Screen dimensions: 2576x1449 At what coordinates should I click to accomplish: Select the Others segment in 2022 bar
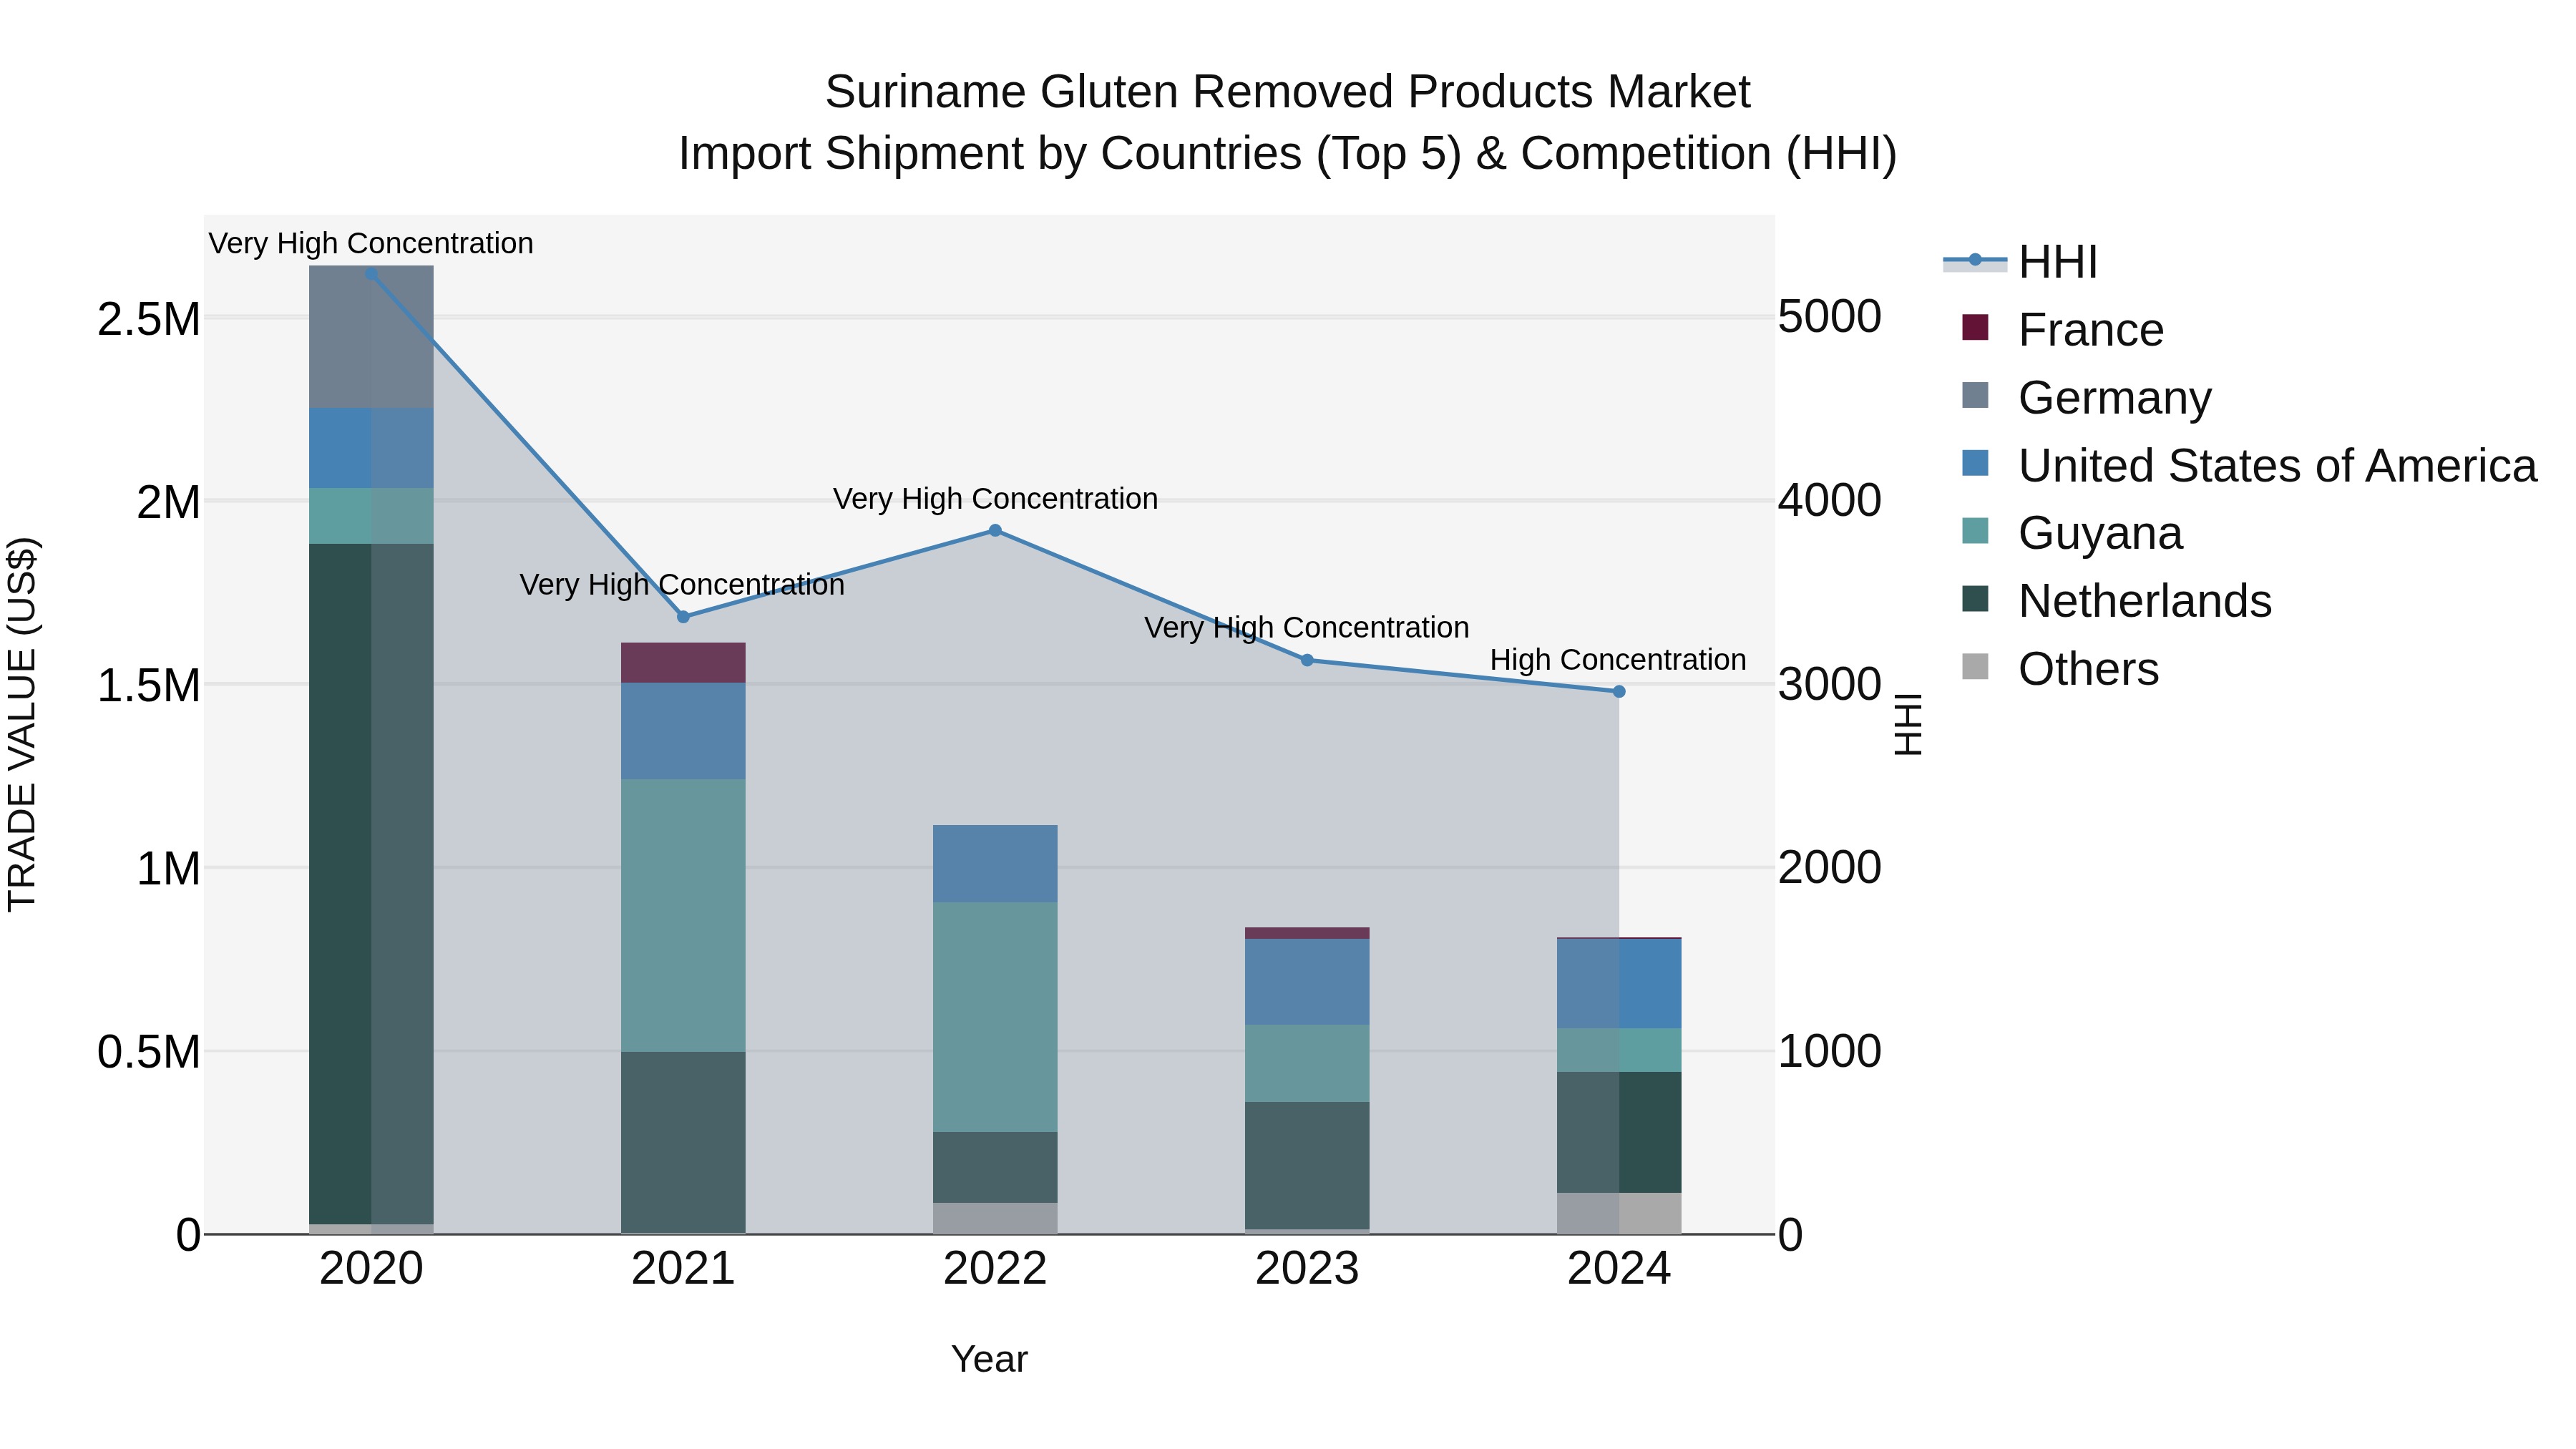click(x=995, y=1218)
